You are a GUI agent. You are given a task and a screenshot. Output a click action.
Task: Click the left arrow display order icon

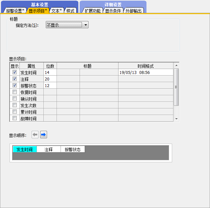(35, 135)
